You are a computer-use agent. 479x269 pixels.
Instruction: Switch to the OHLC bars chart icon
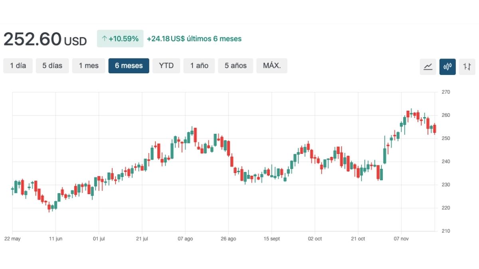coord(467,67)
